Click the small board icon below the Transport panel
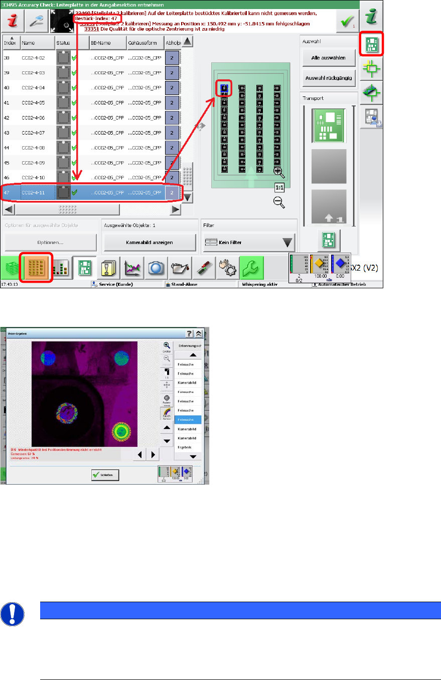Screen dimensions: 441x680 329,240
